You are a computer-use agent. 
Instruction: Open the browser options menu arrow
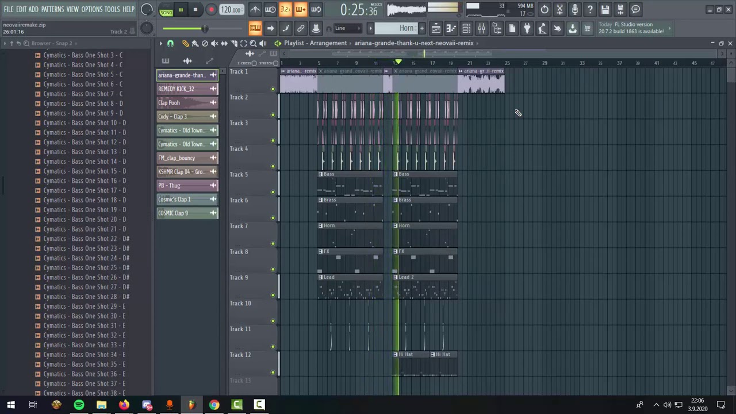(5, 43)
